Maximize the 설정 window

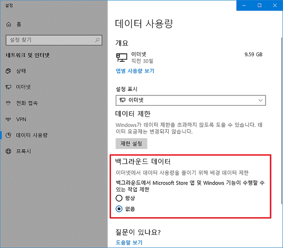click(259, 6)
